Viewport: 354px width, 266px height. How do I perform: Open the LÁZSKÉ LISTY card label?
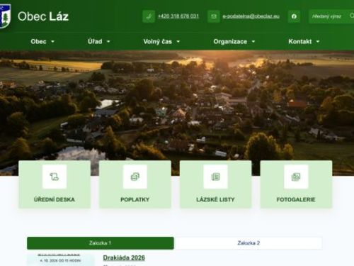(x=215, y=199)
